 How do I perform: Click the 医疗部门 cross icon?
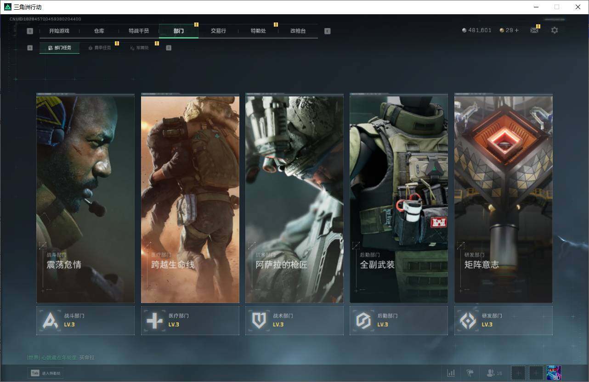(154, 320)
